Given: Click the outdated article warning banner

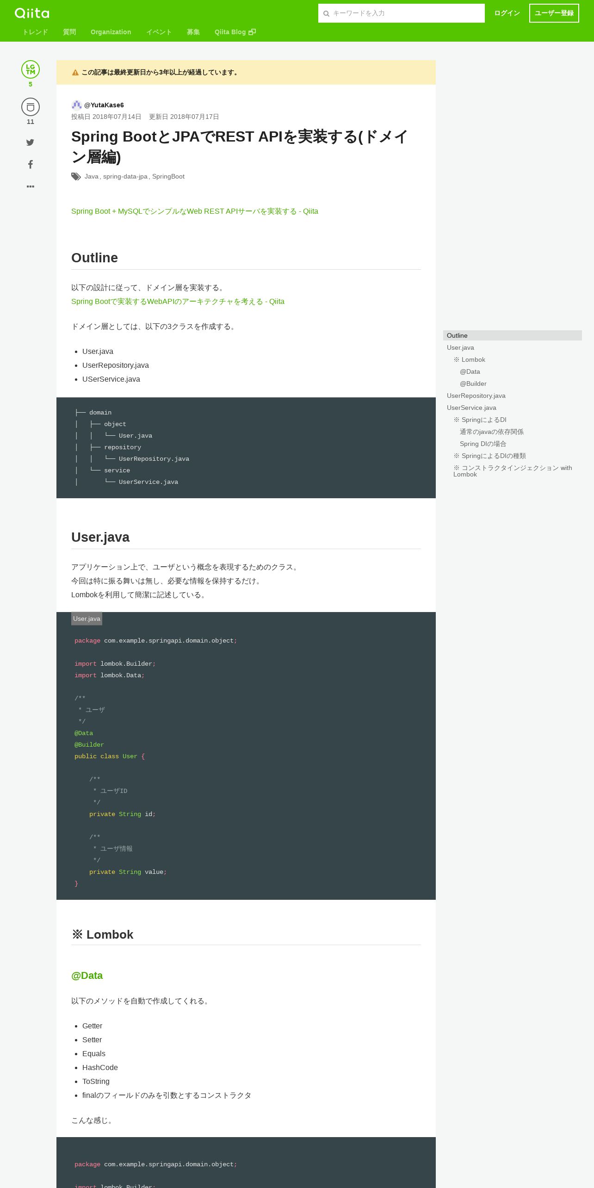Looking at the screenshot, I should (246, 72).
